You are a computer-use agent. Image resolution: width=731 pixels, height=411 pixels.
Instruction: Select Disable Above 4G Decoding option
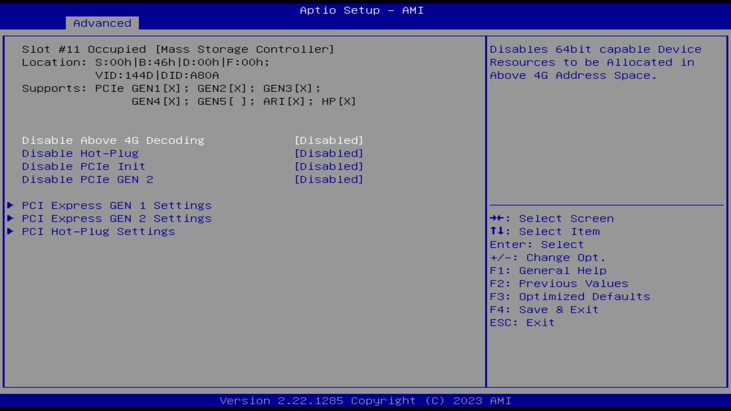coord(113,140)
